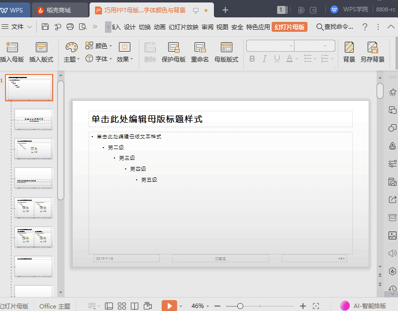Viewport: 398px width, 311px height.
Task: Click Save Background As (另存背景) icon
Action: [372, 53]
